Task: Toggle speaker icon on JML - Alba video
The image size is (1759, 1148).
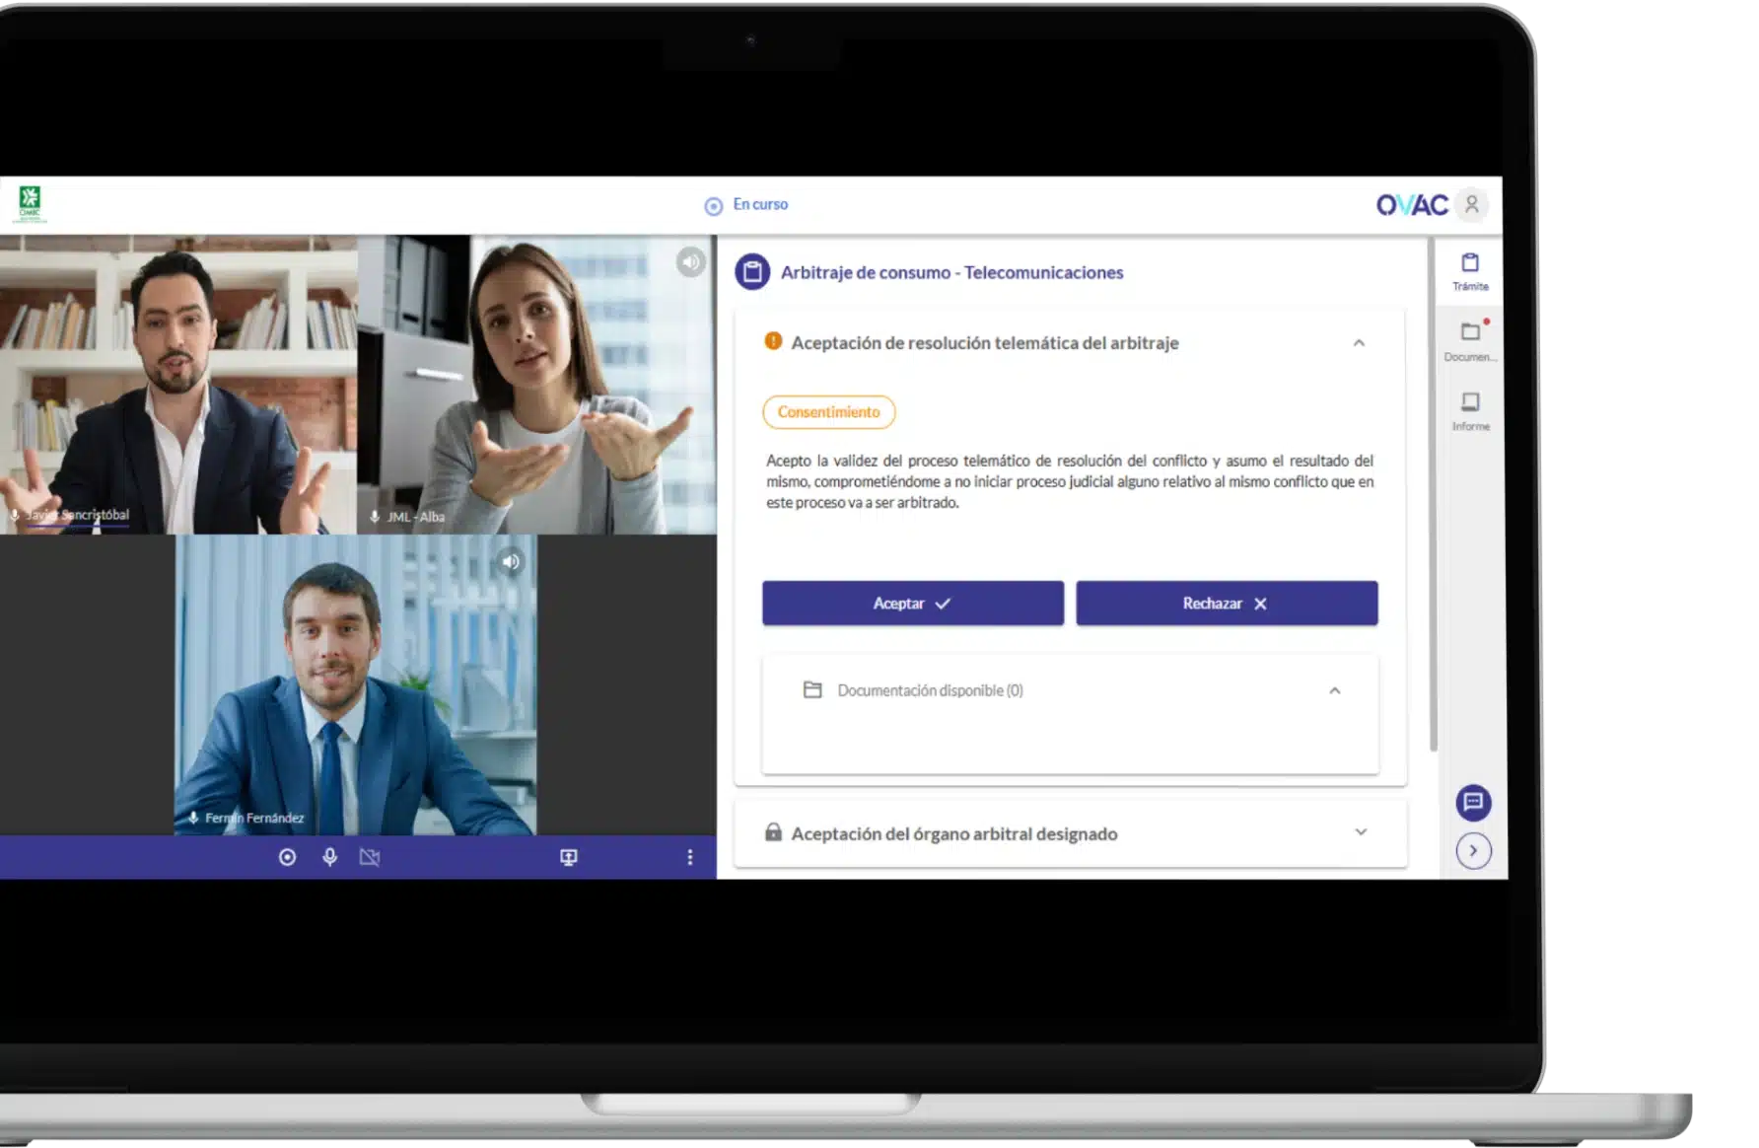Action: (691, 261)
